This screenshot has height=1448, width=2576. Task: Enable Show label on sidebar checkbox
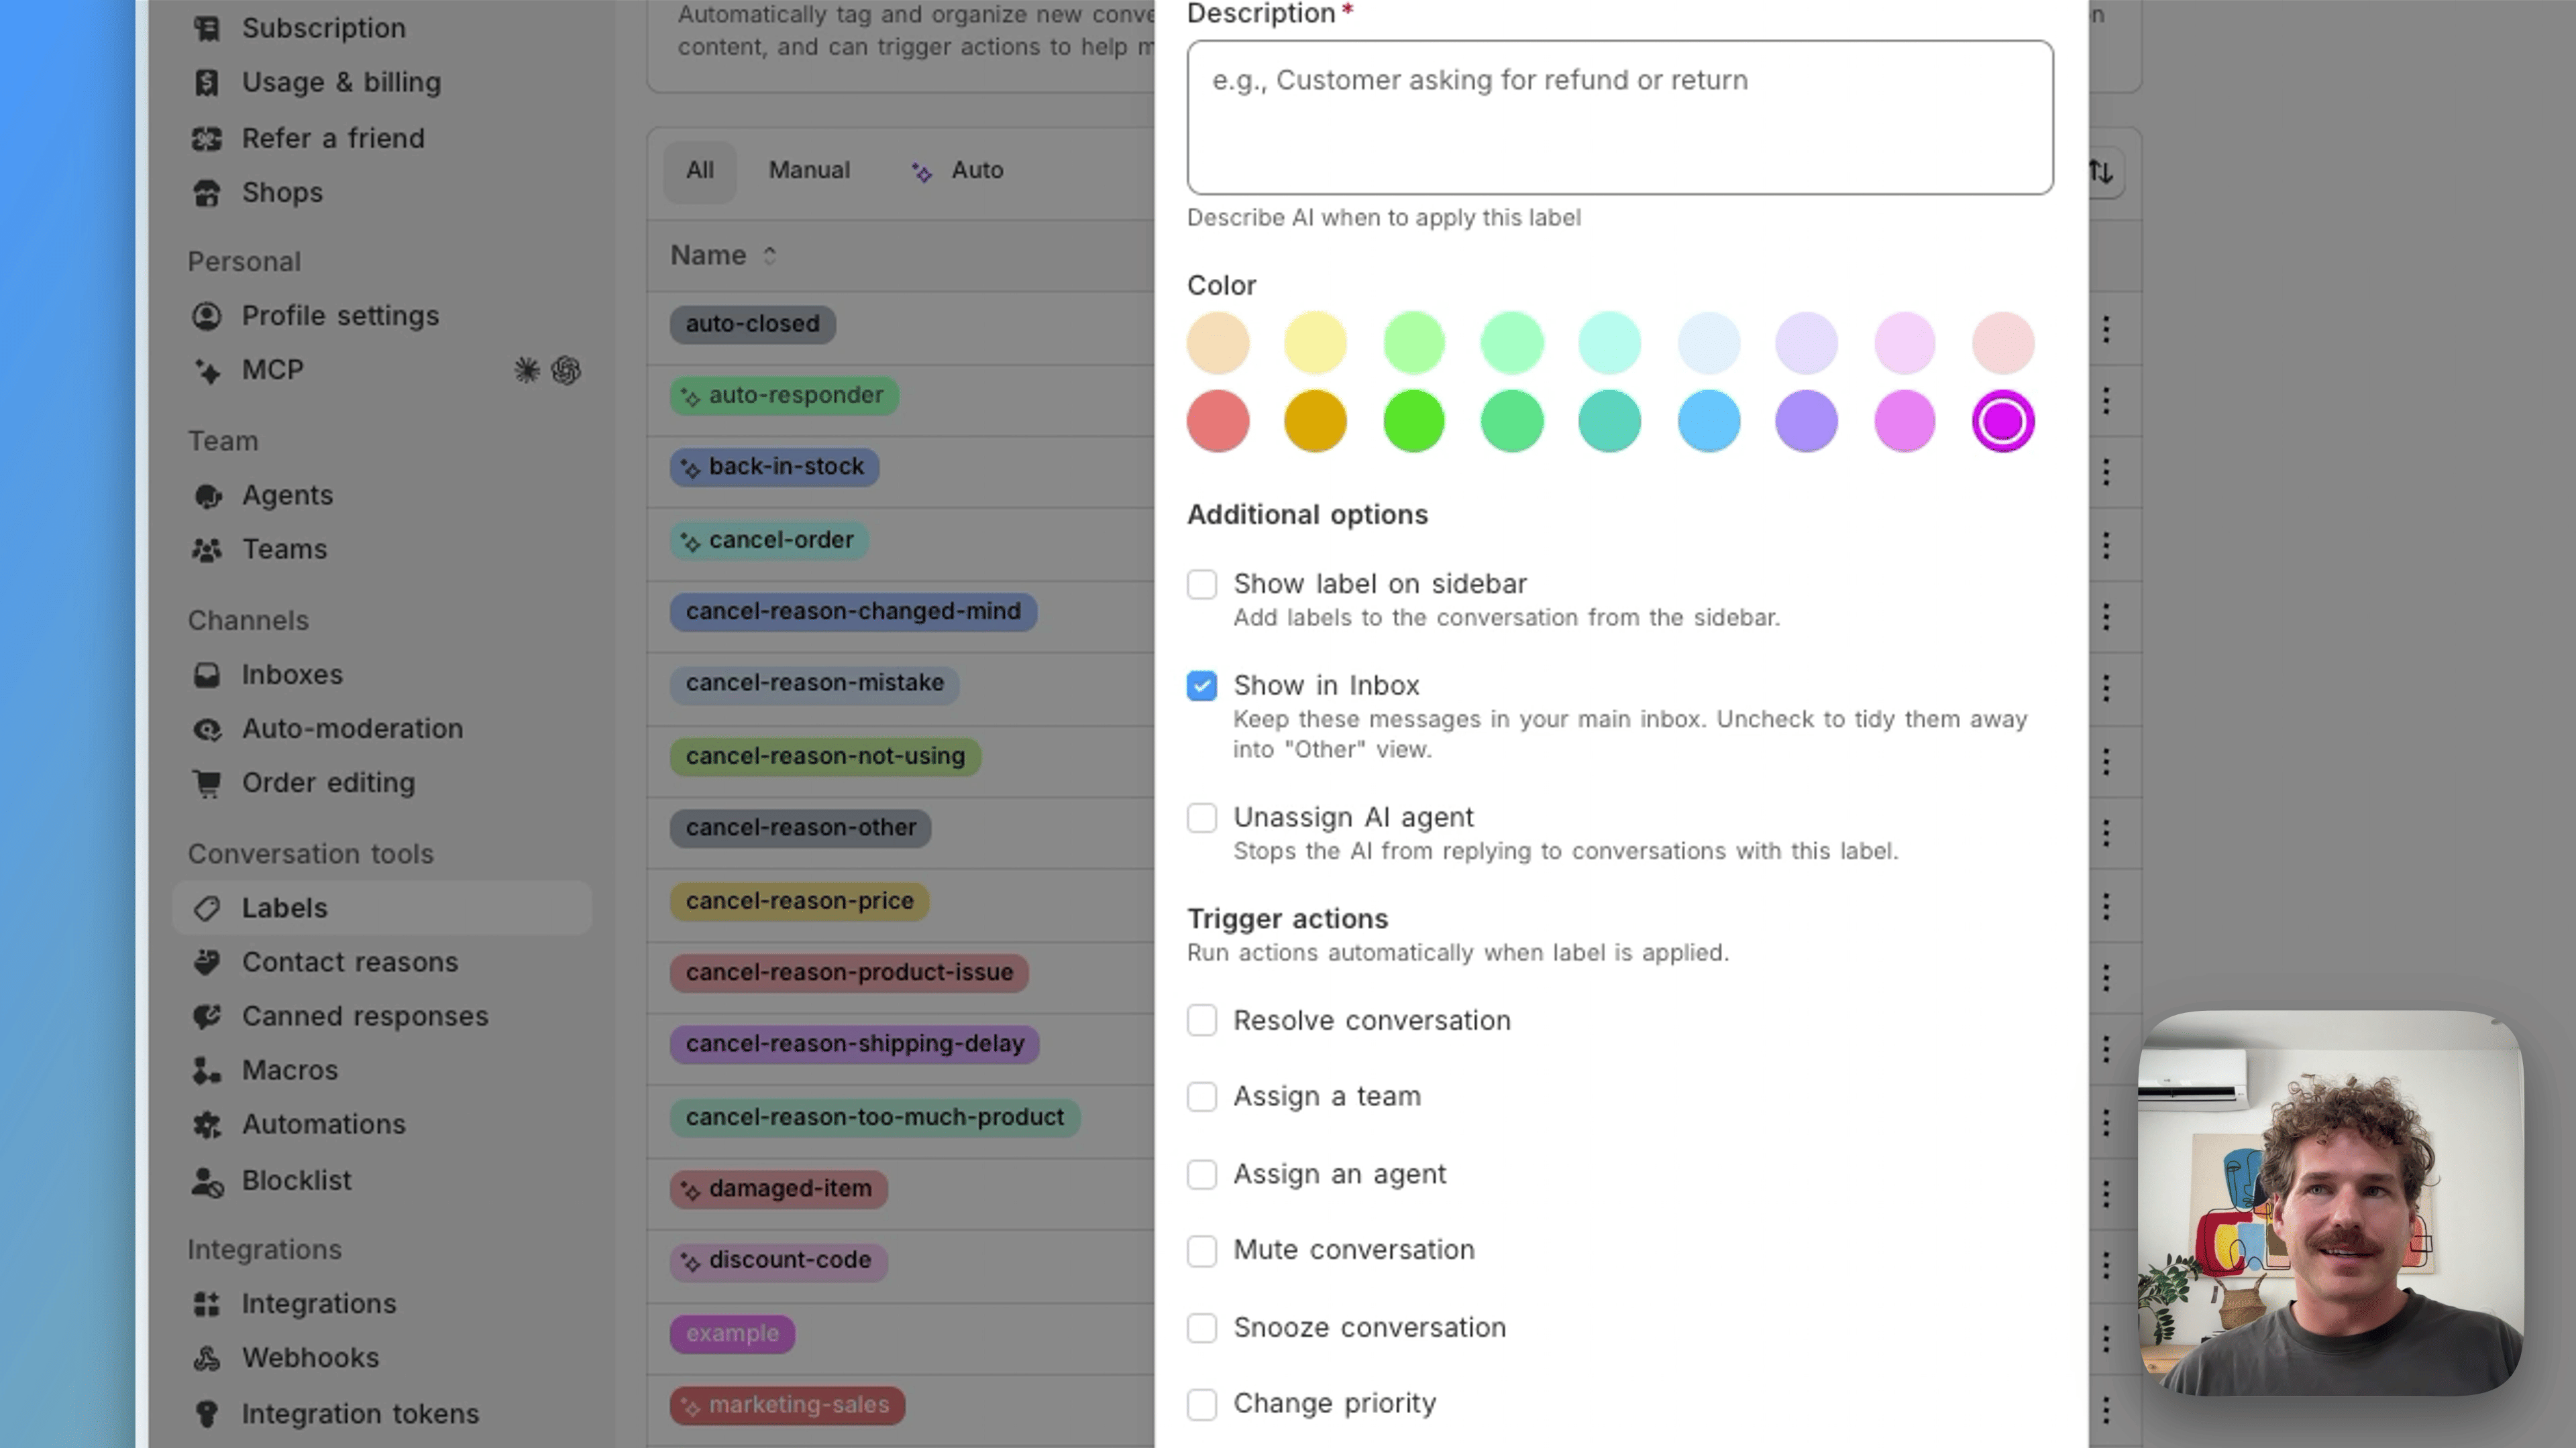pyautogui.click(x=1202, y=584)
